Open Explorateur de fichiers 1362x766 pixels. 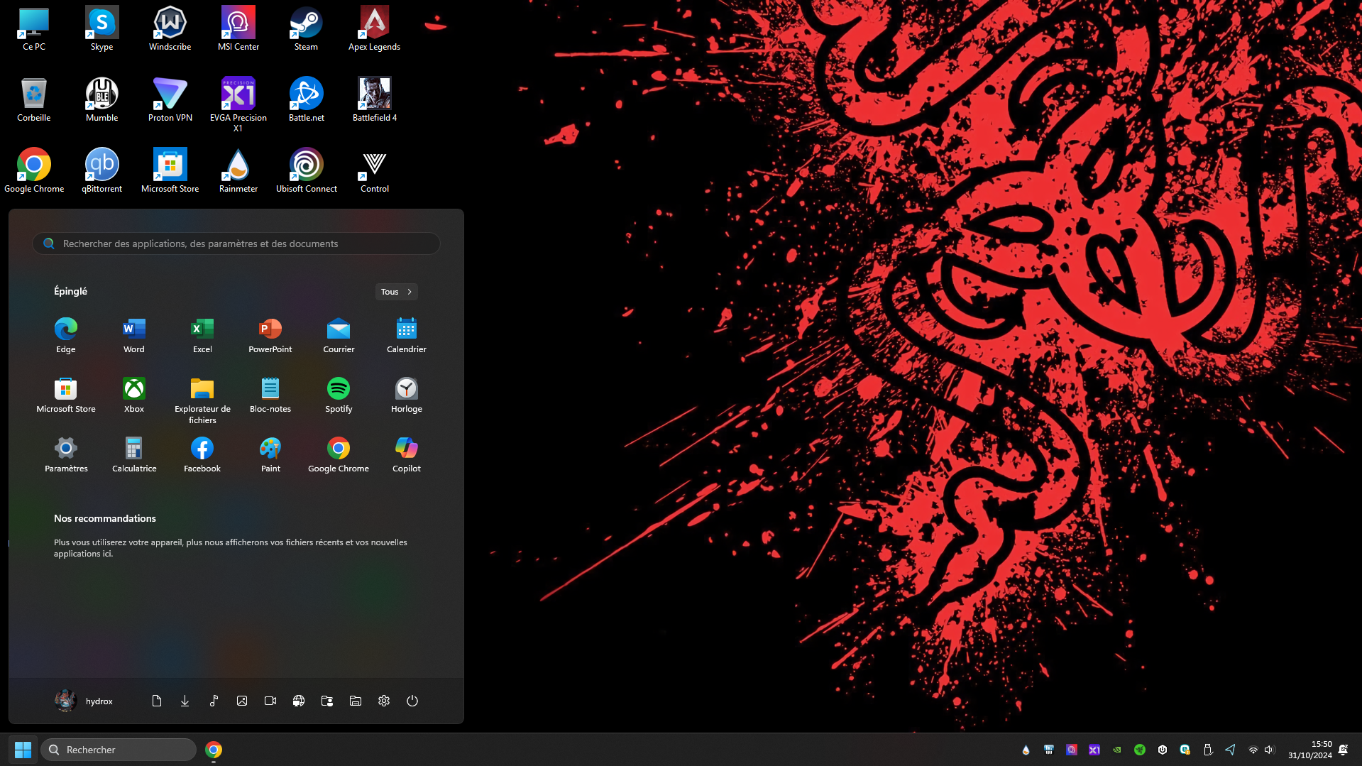coord(202,400)
